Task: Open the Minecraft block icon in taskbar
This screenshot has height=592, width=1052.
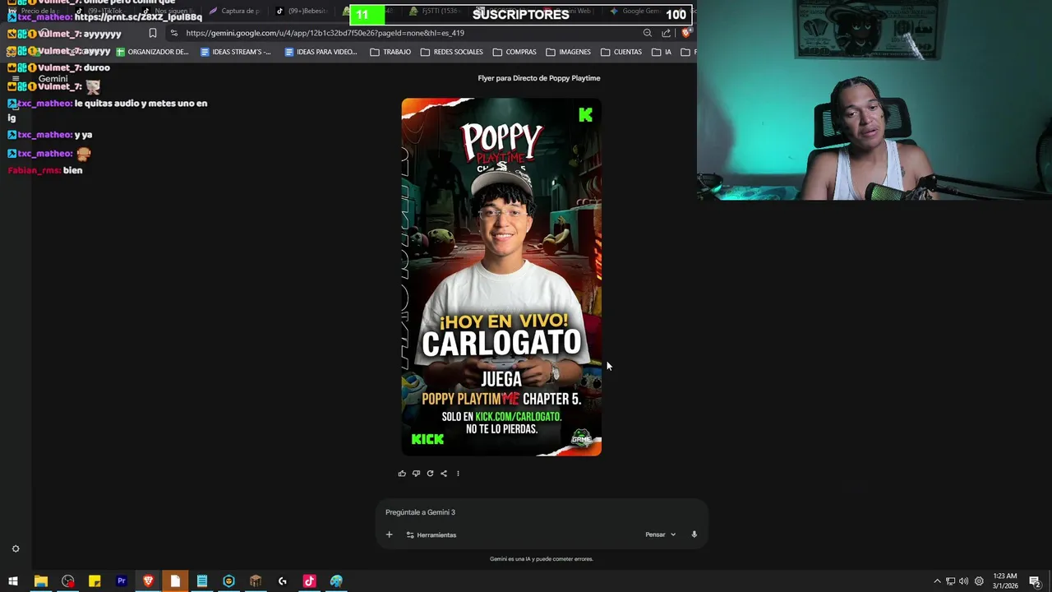Action: point(256,581)
